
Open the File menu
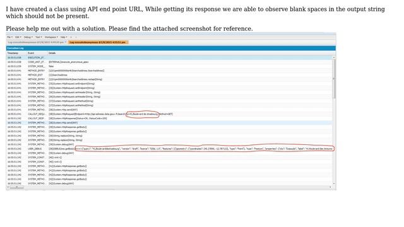tap(9, 37)
